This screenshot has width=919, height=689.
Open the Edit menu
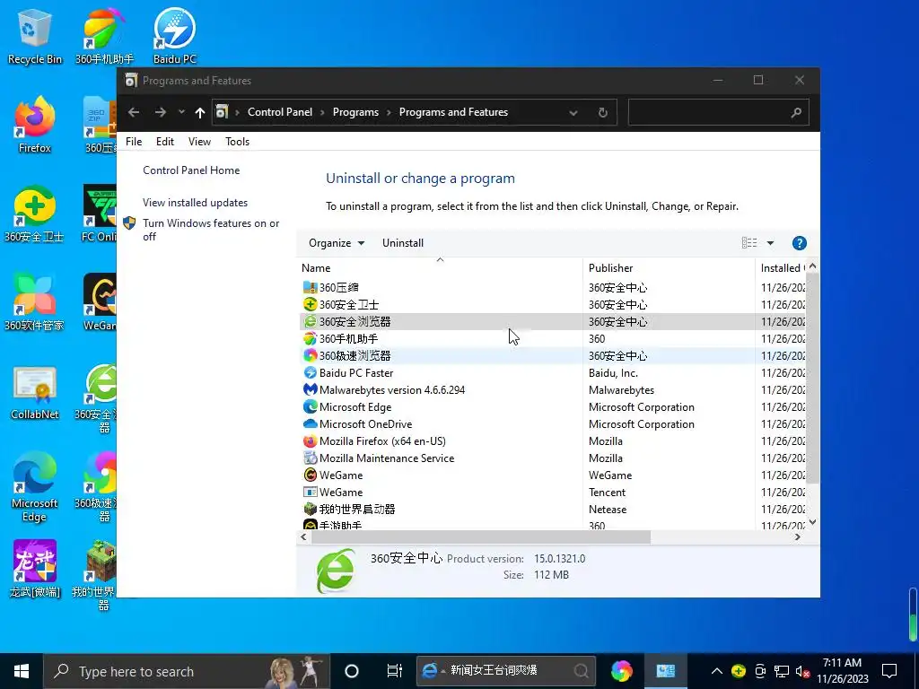(x=165, y=141)
